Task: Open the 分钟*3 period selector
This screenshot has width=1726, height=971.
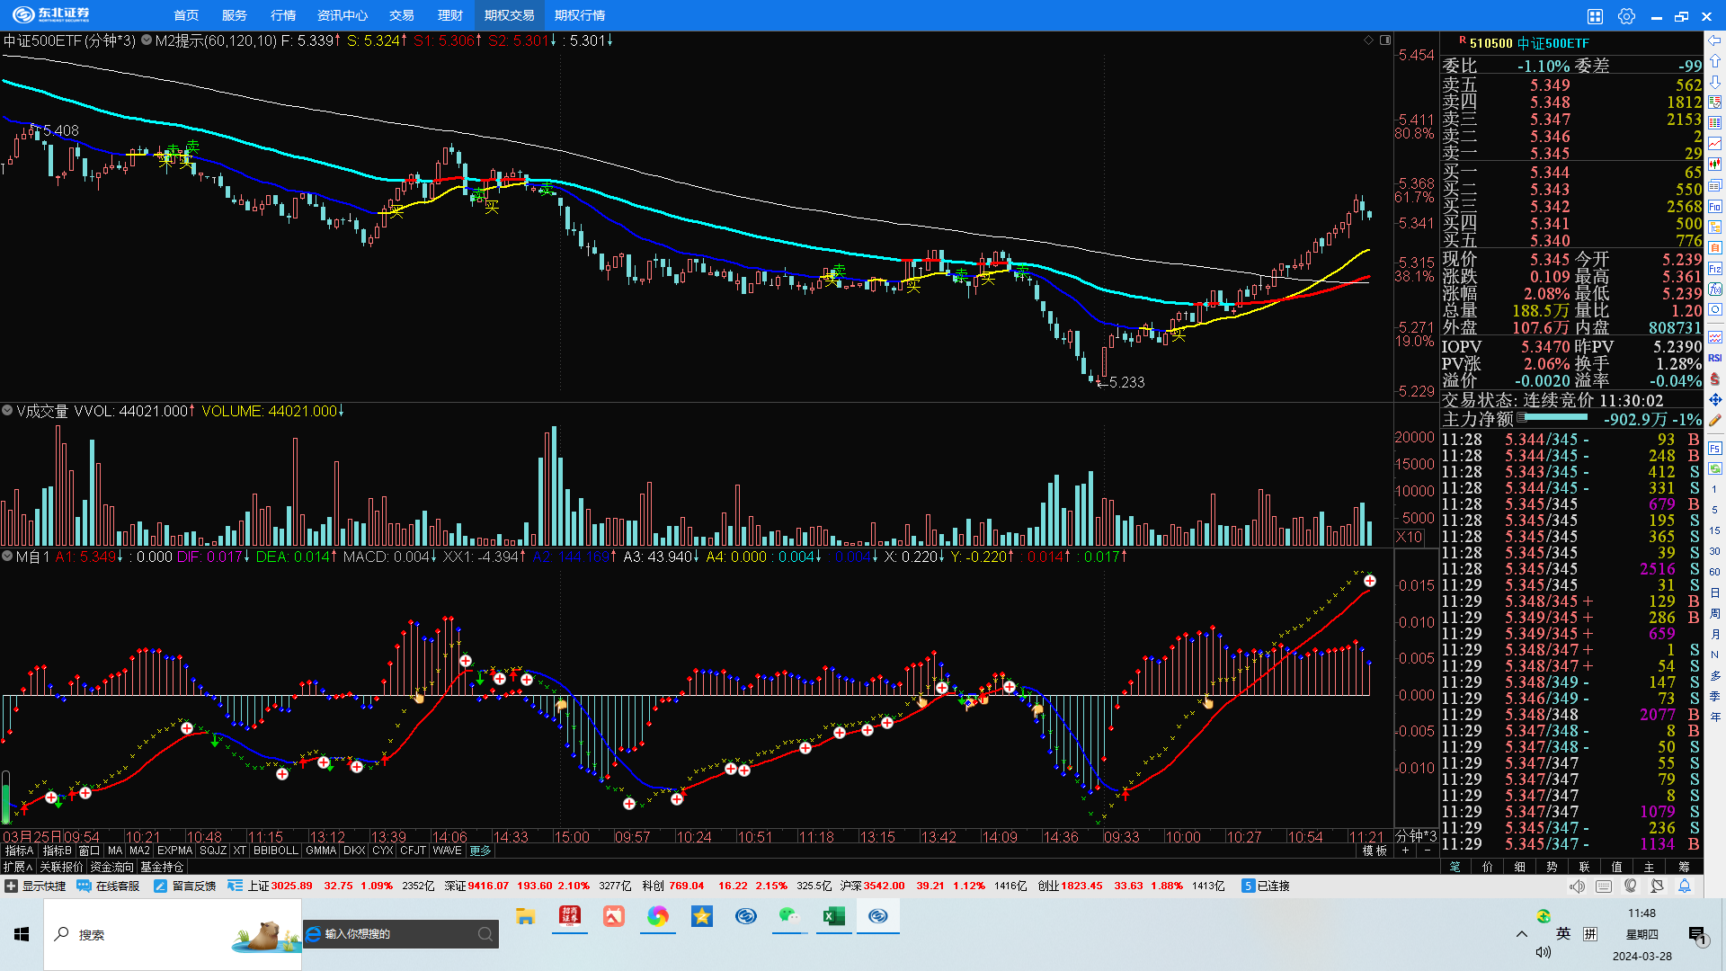Action: (x=1415, y=836)
